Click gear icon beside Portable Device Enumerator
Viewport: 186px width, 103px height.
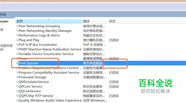(x=17, y=54)
